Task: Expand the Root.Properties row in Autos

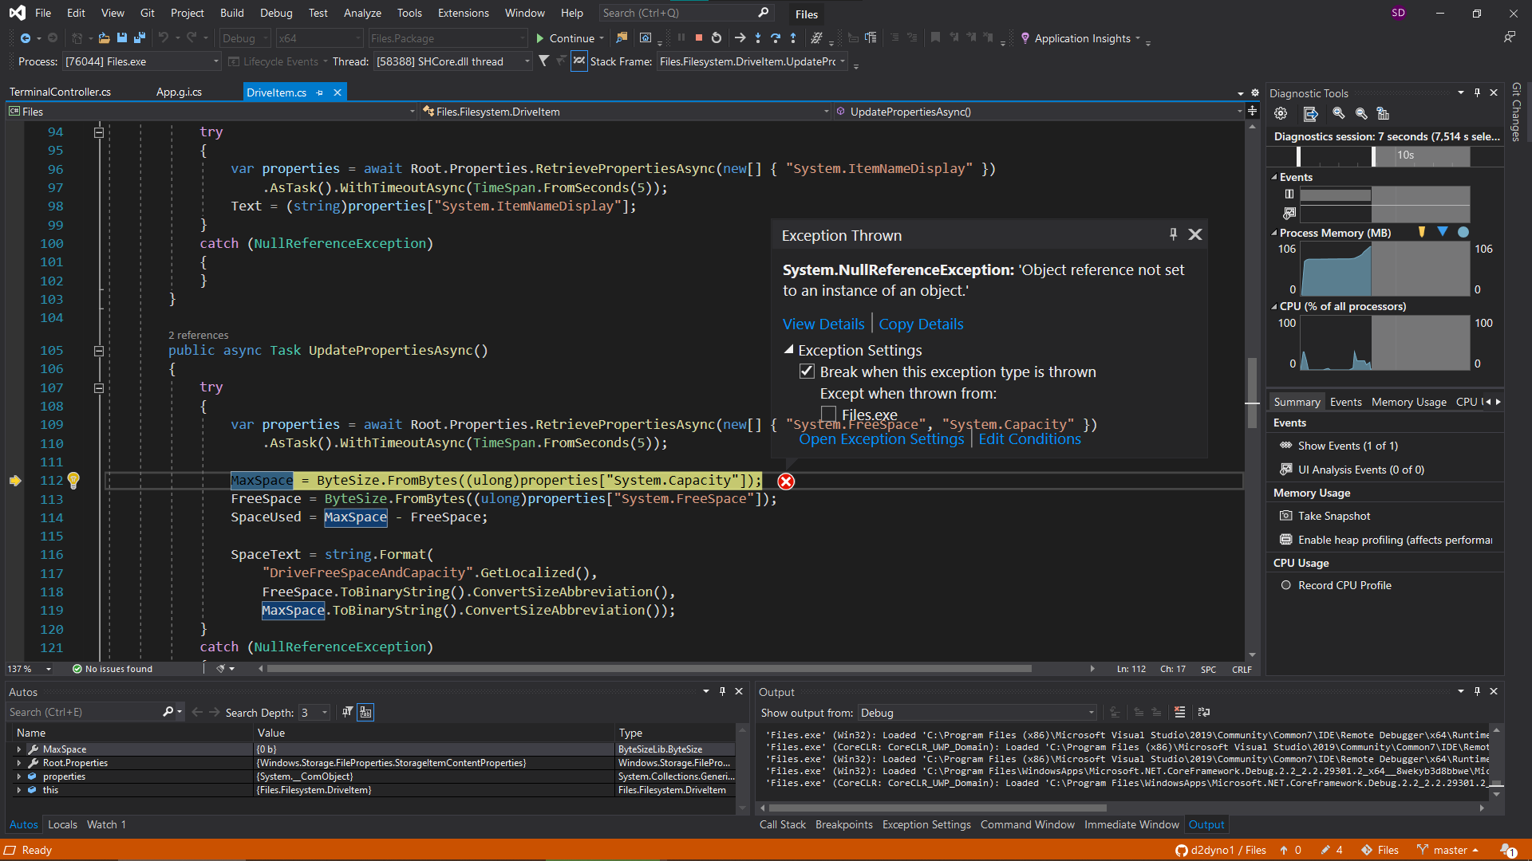Action: (19, 763)
